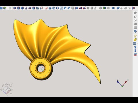The width and height of the screenshot is (138, 103).
Task: Click the icon with red arrows and blue shapes
Action: 41,8
